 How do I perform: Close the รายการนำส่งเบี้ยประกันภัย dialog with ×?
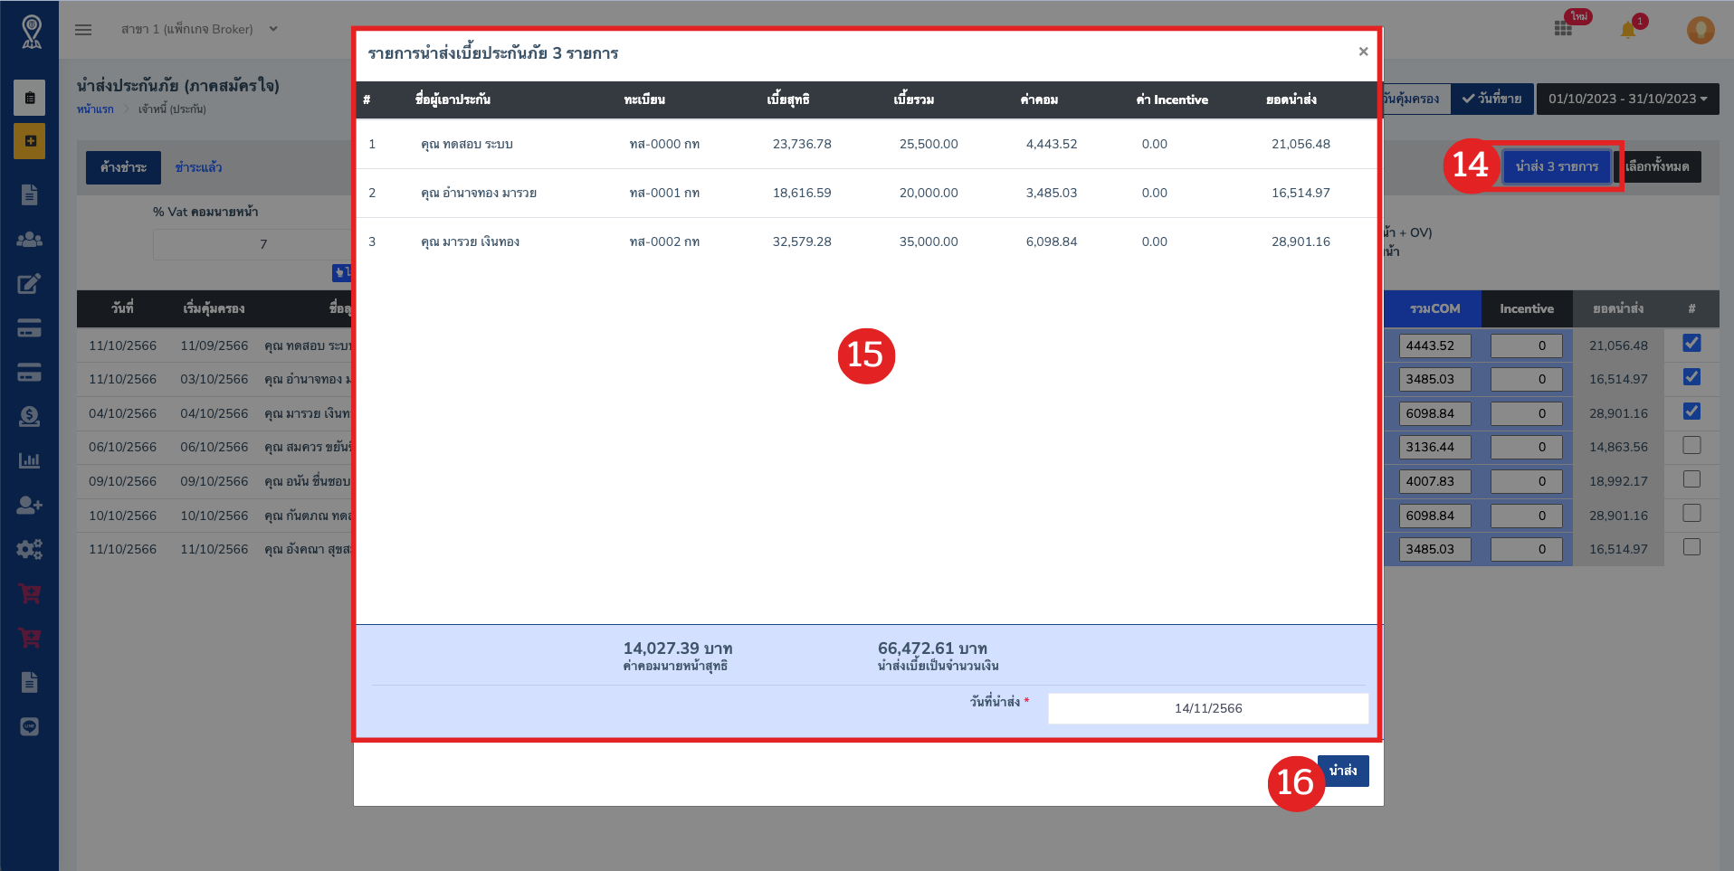pos(1363,52)
